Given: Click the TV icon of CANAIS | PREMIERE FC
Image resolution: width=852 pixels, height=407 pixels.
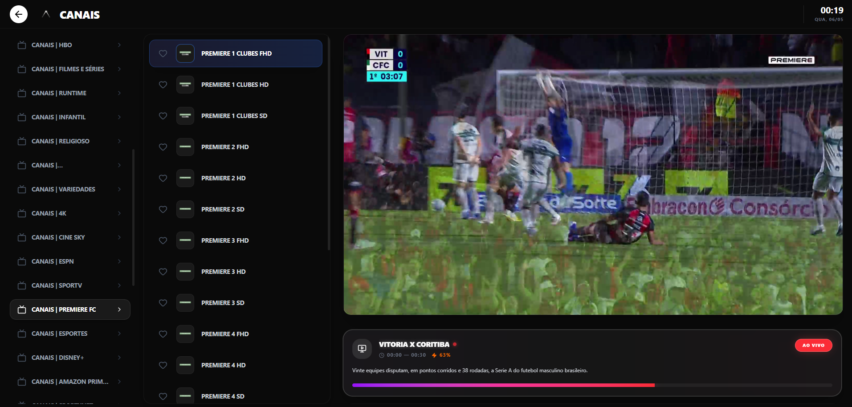Looking at the screenshot, I should coord(21,309).
